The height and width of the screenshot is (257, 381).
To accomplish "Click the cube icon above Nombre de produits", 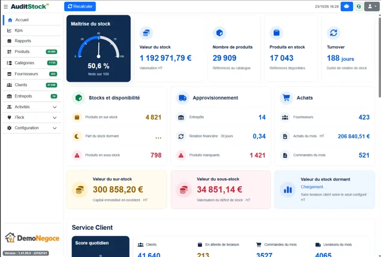I will pyautogui.click(x=219, y=33).
